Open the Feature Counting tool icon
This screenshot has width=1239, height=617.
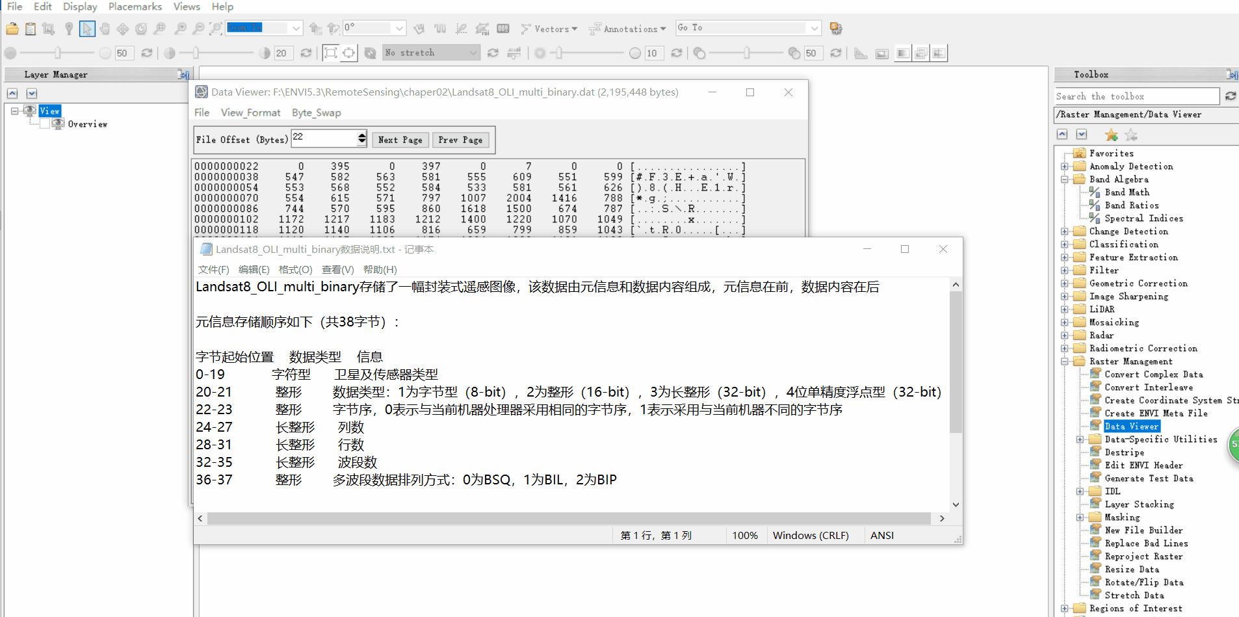pyautogui.click(x=503, y=29)
